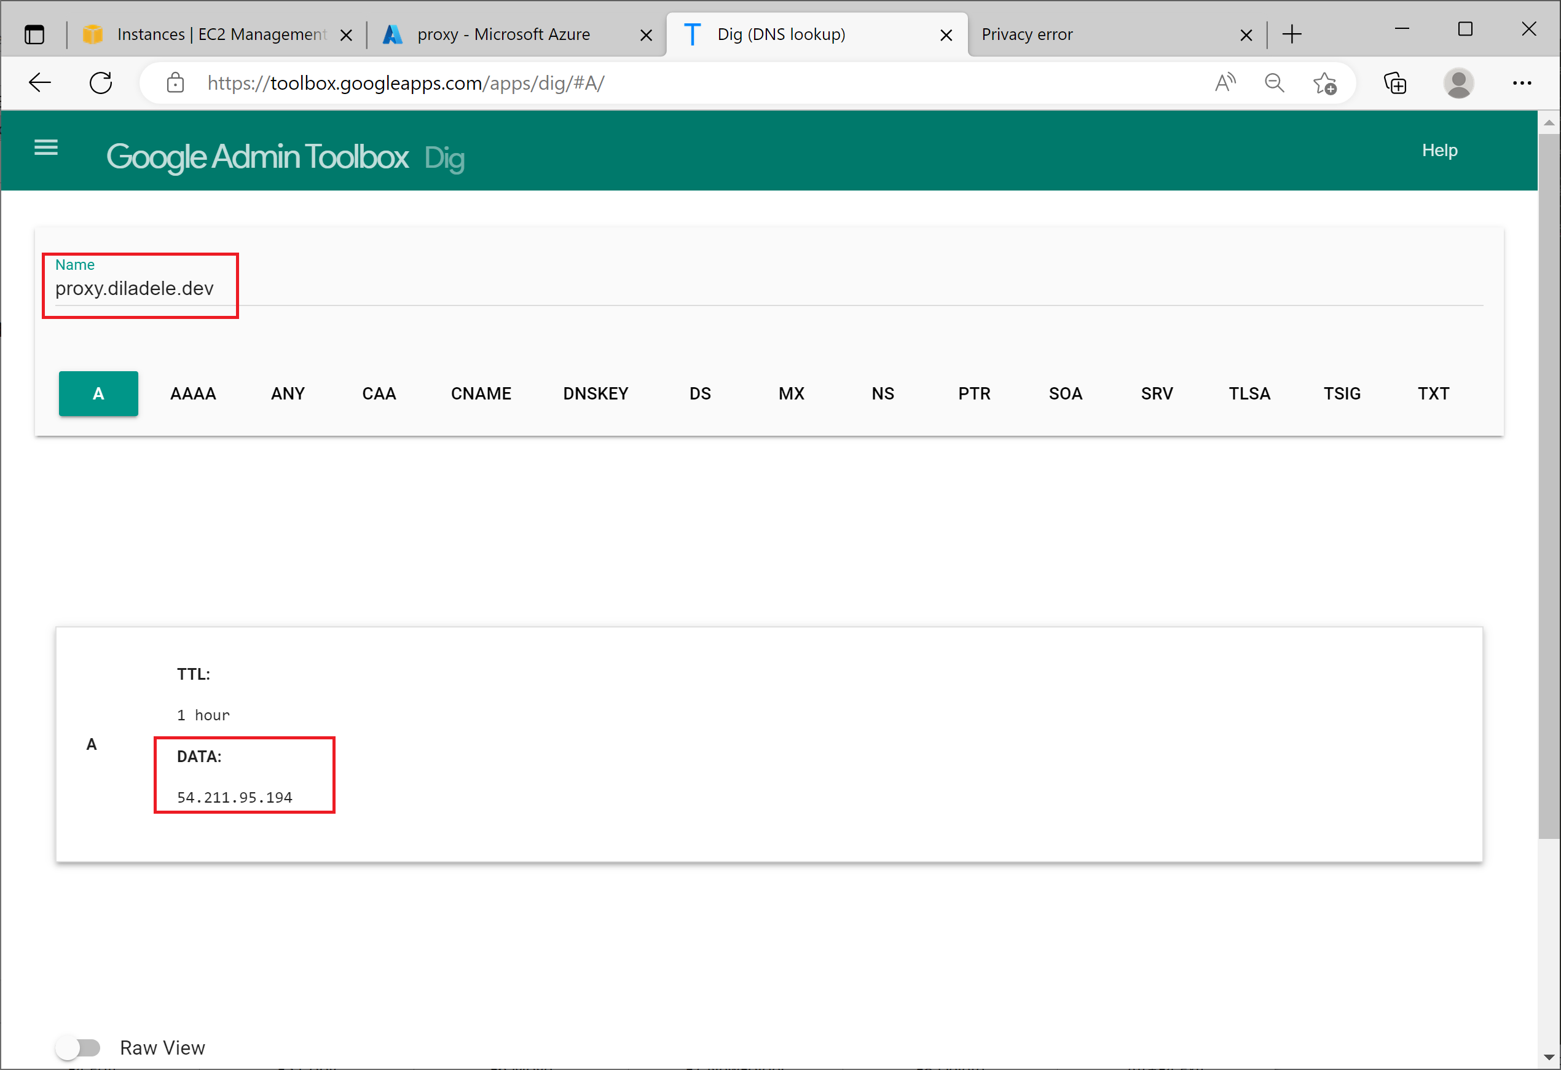Enable Raw View display mode
Viewport: 1561px width, 1070px height.
pyautogui.click(x=79, y=1046)
